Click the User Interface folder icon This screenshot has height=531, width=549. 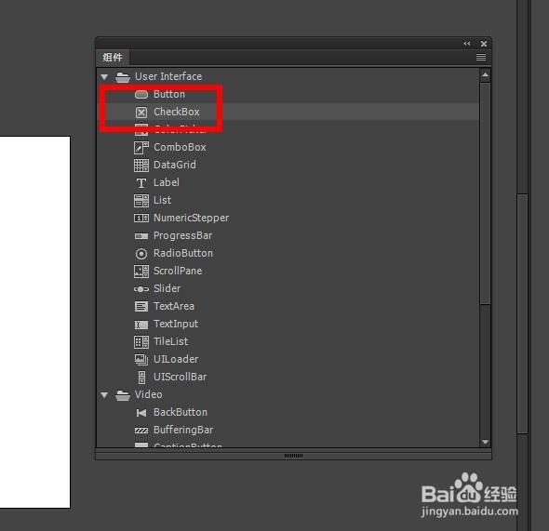pos(123,77)
